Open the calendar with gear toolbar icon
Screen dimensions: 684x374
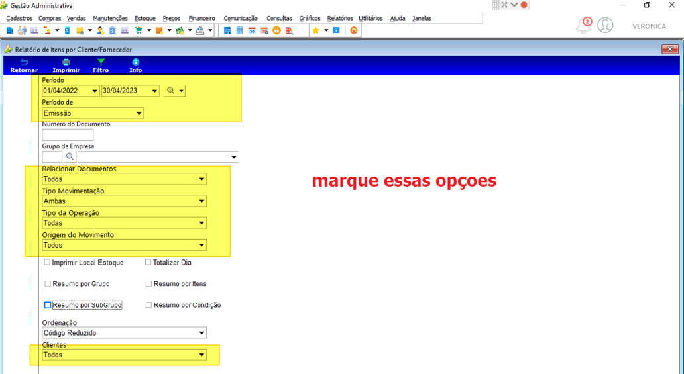(264, 30)
